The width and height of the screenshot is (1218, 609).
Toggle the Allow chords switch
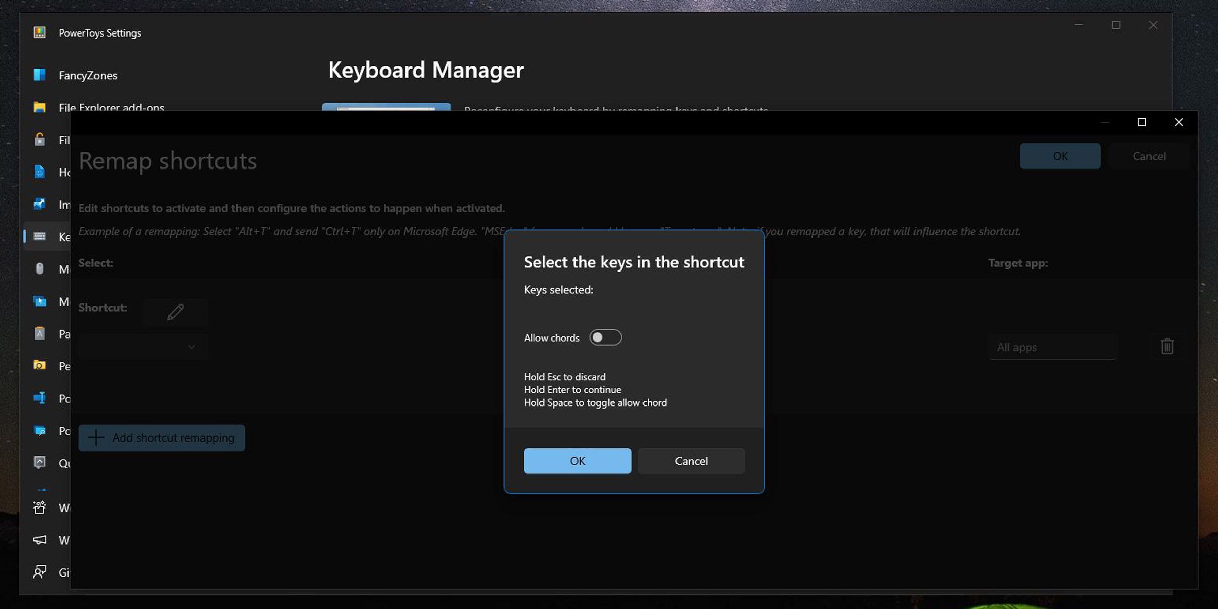click(605, 337)
